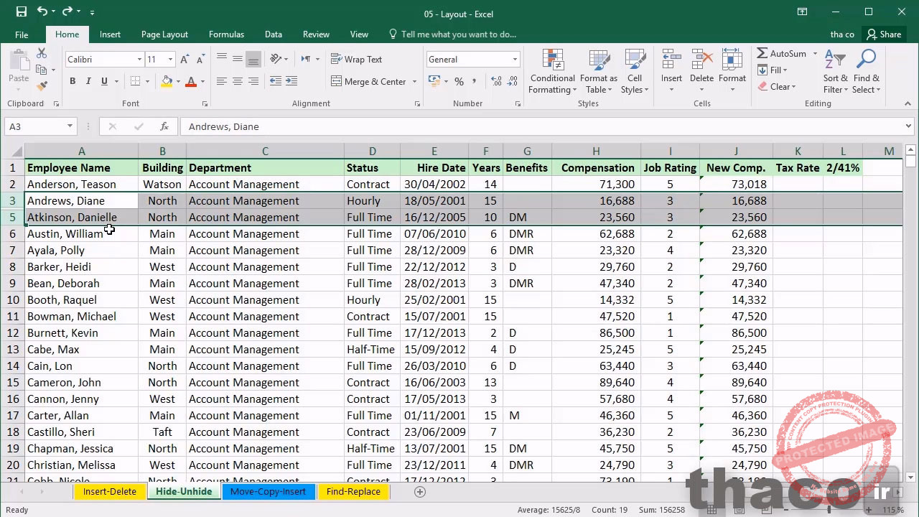Open the Find-Replace sheet tab
The height and width of the screenshot is (517, 919).
tap(353, 492)
